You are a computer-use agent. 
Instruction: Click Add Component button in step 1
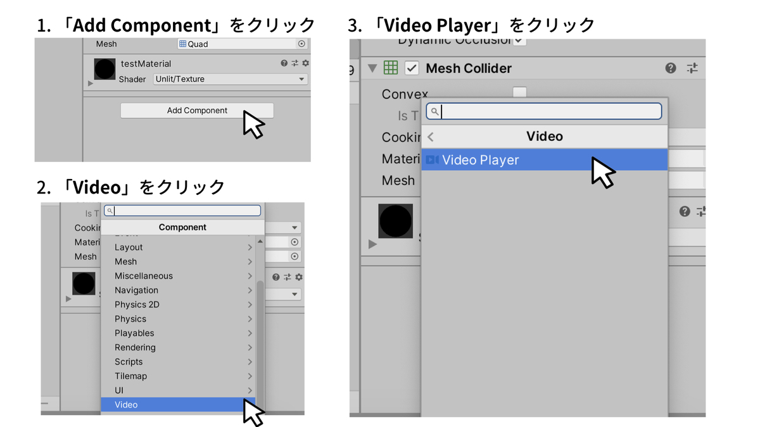(x=197, y=111)
